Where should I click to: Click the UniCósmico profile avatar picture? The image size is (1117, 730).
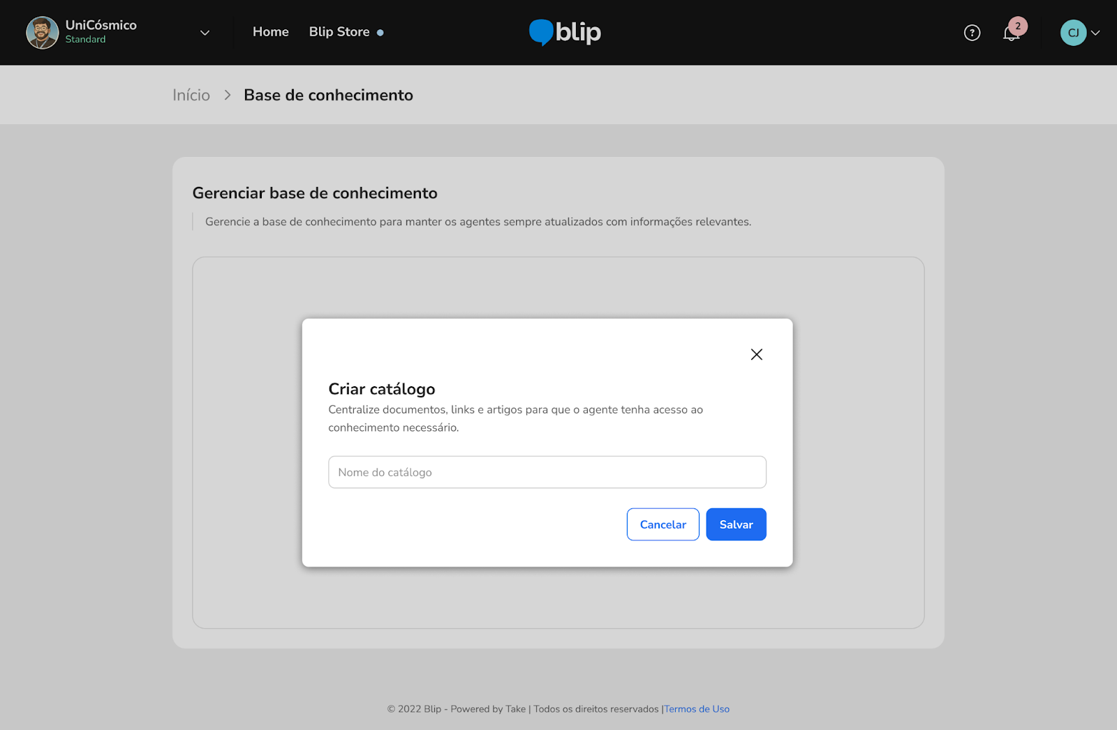click(42, 33)
